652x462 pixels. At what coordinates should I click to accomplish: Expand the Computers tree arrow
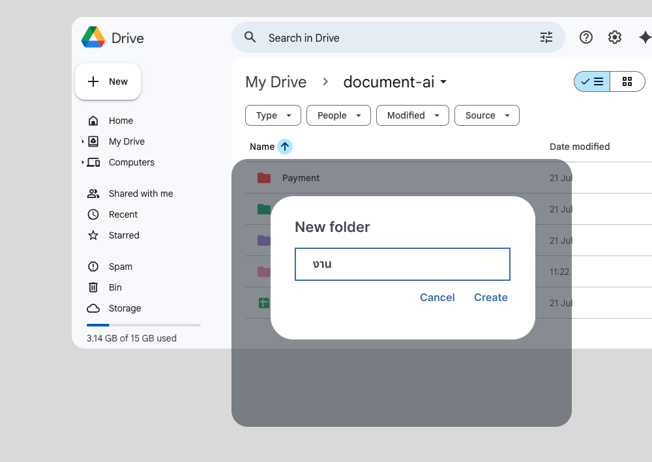[83, 162]
